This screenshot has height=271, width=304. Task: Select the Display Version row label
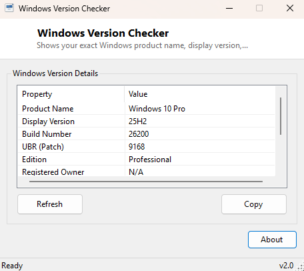(x=48, y=121)
